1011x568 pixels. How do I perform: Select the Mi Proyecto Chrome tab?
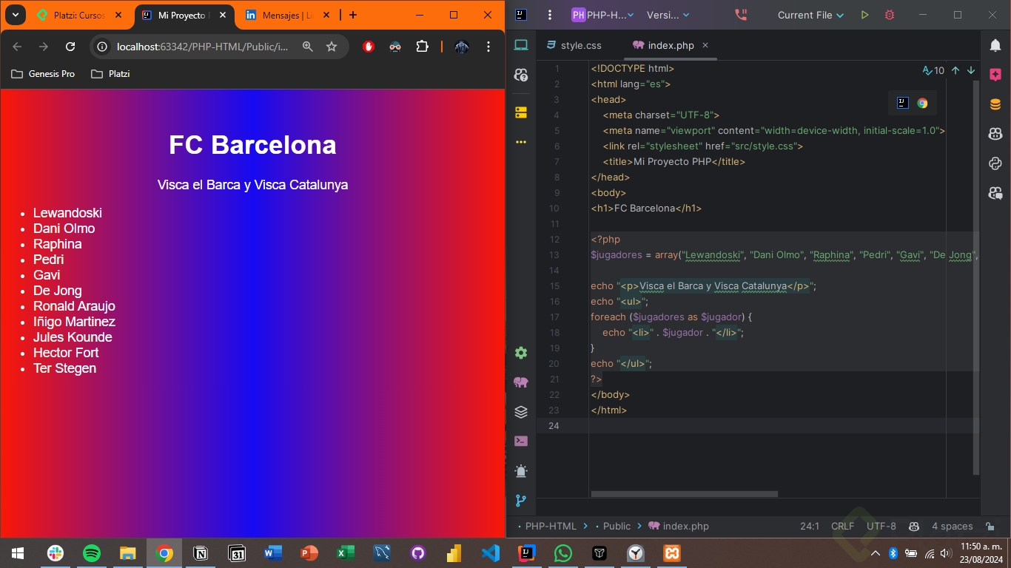tap(184, 15)
